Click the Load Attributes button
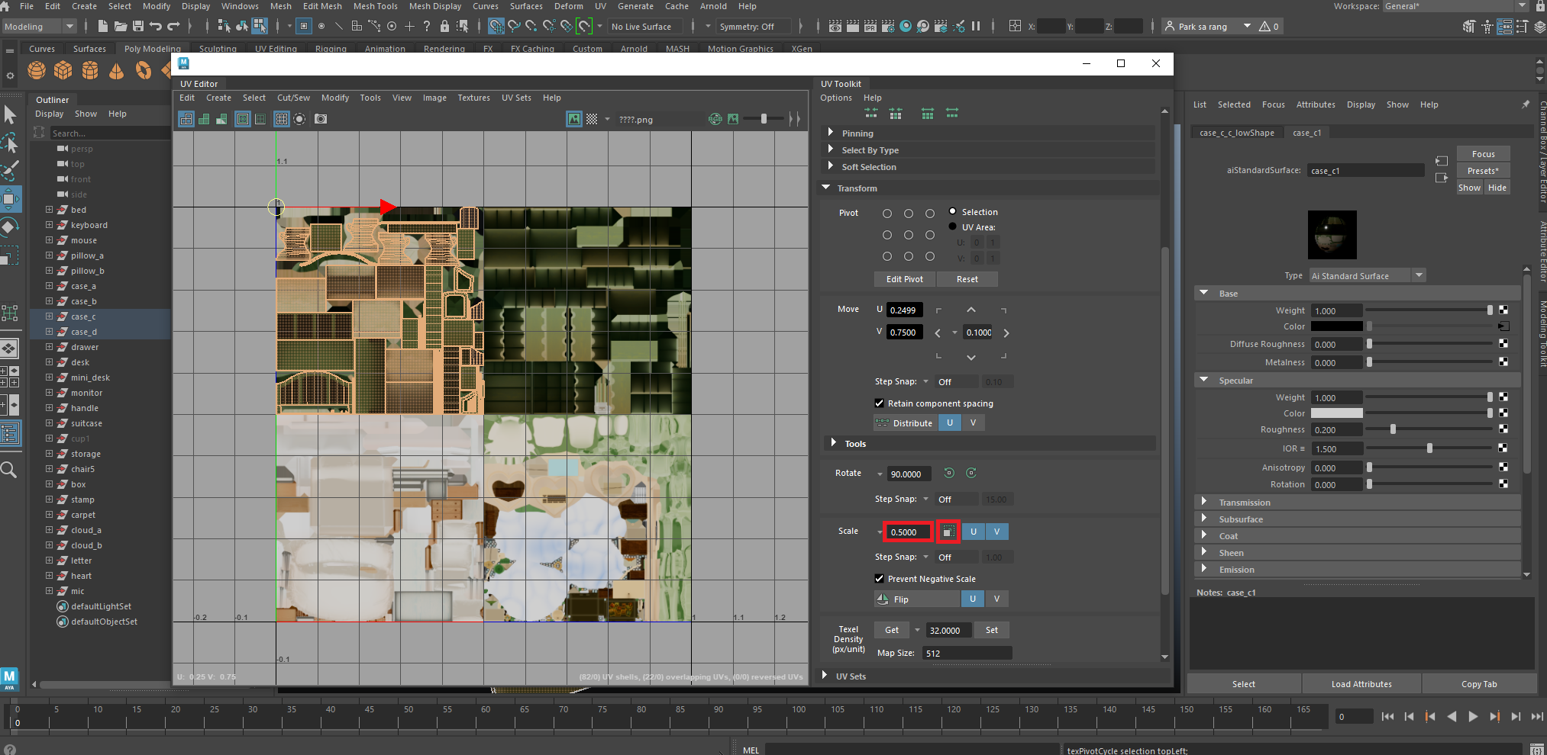Screen dimensions: 1547x755 click(1361, 684)
